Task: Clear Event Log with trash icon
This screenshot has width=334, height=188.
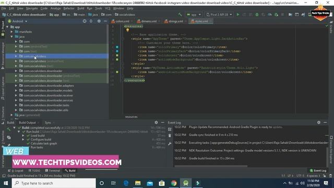Action: (x=170, y=136)
